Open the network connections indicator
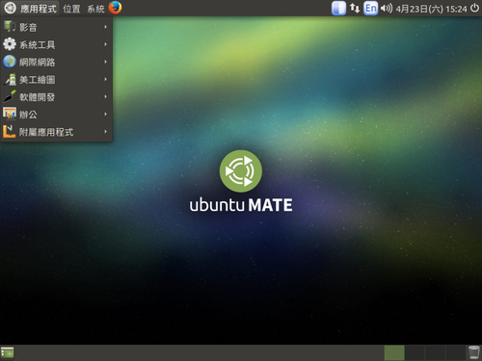482x361 pixels. 355,8
